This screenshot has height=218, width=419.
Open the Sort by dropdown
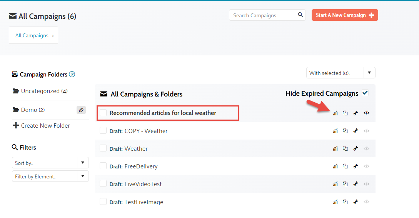pos(50,163)
